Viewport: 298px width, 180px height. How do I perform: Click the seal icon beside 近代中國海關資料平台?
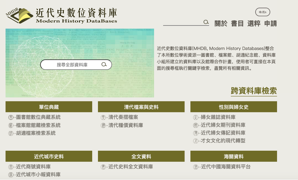click(196, 167)
